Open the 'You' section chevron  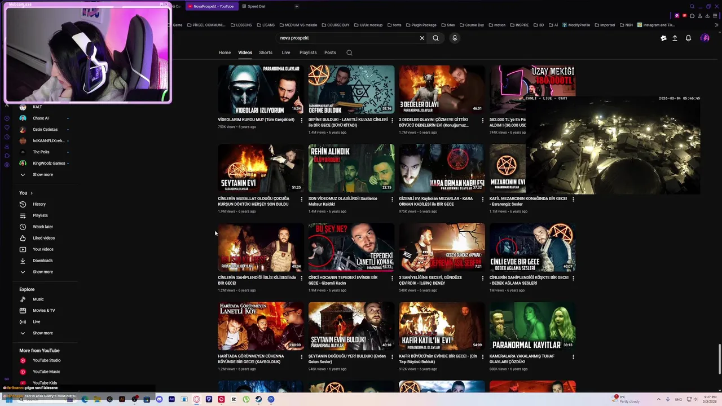pyautogui.click(x=31, y=193)
